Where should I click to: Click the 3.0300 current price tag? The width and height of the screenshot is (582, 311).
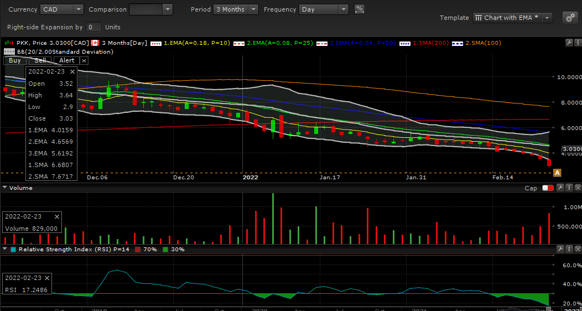pyautogui.click(x=572, y=149)
